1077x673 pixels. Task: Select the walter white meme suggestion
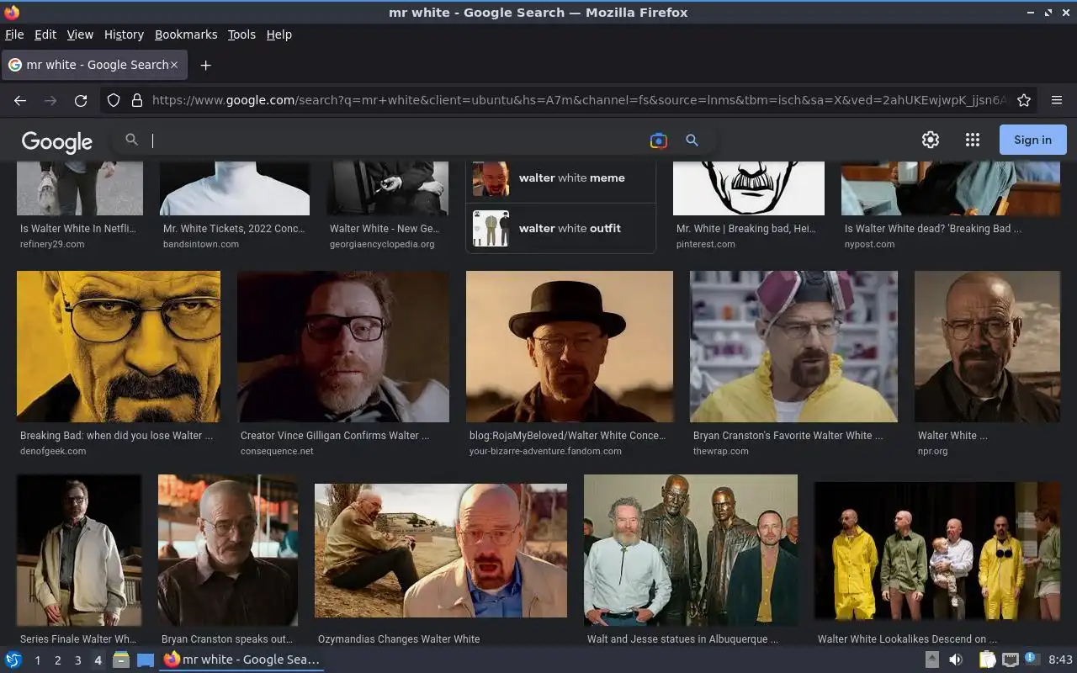pyautogui.click(x=560, y=179)
